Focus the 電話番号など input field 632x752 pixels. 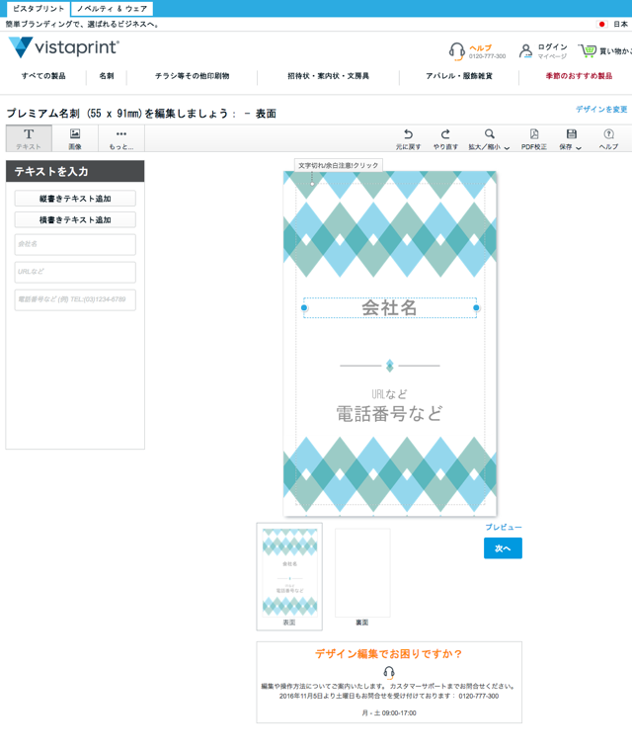pyautogui.click(x=75, y=299)
